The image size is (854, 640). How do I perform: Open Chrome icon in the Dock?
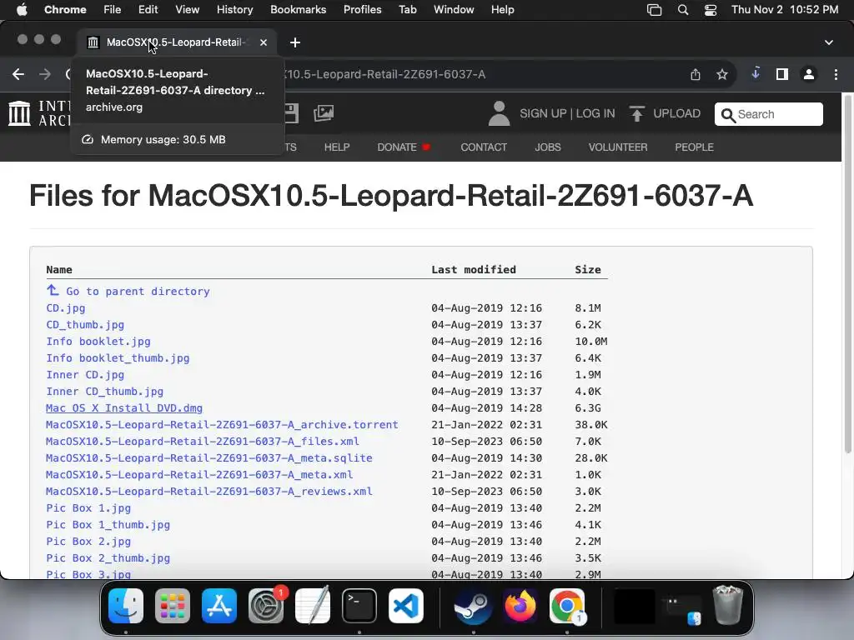coord(567,606)
